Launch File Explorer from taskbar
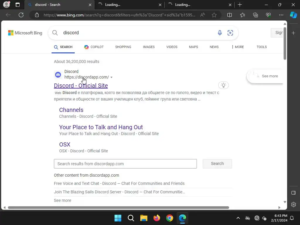 (144, 218)
